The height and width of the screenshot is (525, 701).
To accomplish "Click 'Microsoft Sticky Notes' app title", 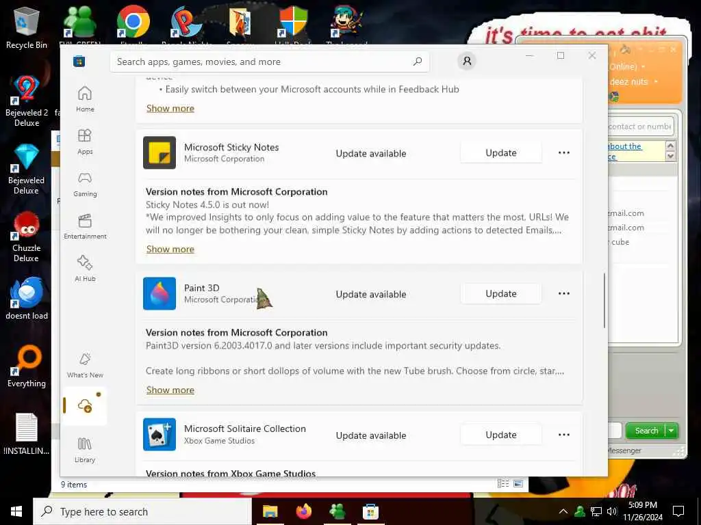I will pyautogui.click(x=231, y=148).
